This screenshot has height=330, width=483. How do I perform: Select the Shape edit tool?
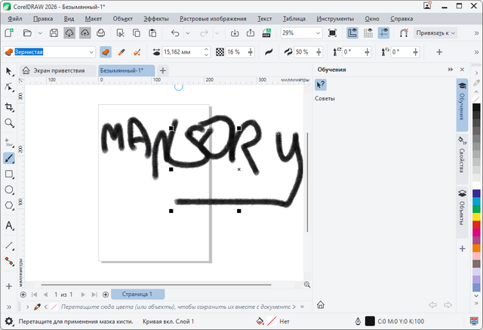(x=9, y=87)
